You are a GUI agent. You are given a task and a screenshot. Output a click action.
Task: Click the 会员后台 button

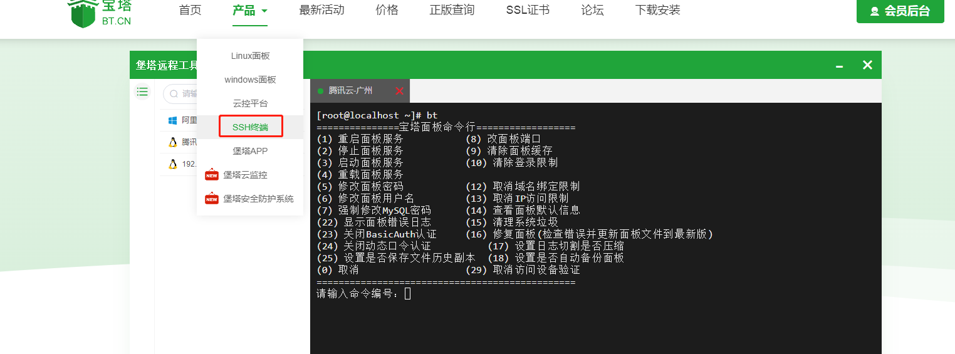[x=900, y=11]
